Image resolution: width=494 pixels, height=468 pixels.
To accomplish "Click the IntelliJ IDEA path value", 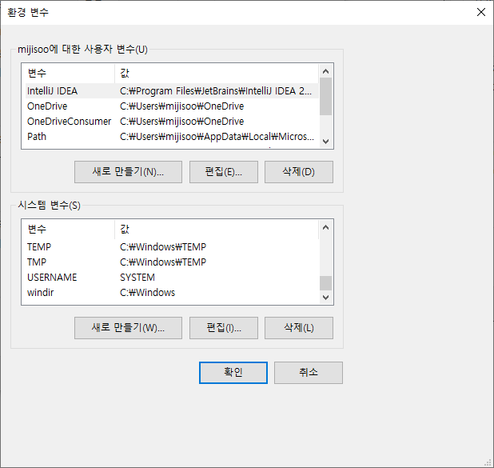I will point(216,91).
